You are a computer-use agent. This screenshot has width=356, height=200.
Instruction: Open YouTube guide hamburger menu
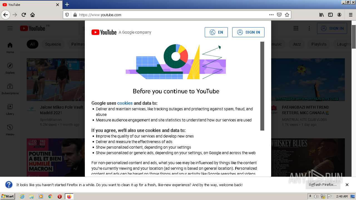(x=10, y=28)
